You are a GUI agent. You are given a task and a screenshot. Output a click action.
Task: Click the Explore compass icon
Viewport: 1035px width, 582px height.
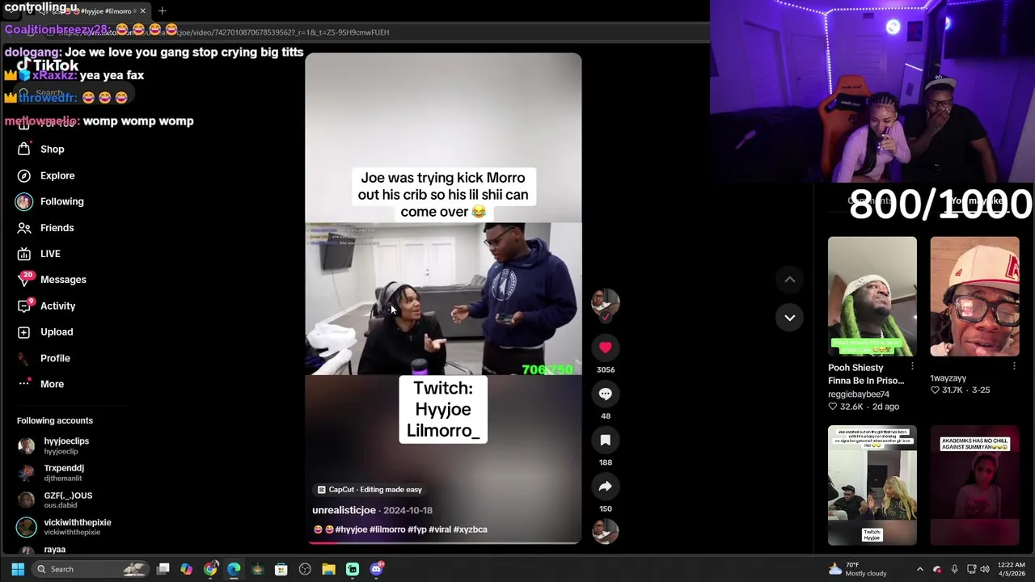pyautogui.click(x=24, y=175)
